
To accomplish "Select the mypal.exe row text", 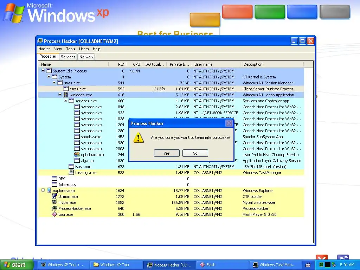I will 67,202.
